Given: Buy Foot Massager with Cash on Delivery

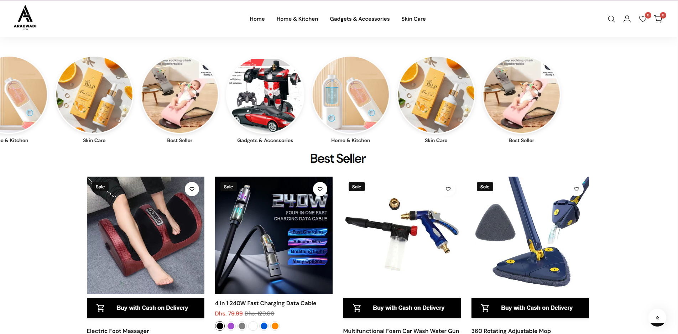Looking at the screenshot, I should 146,308.
